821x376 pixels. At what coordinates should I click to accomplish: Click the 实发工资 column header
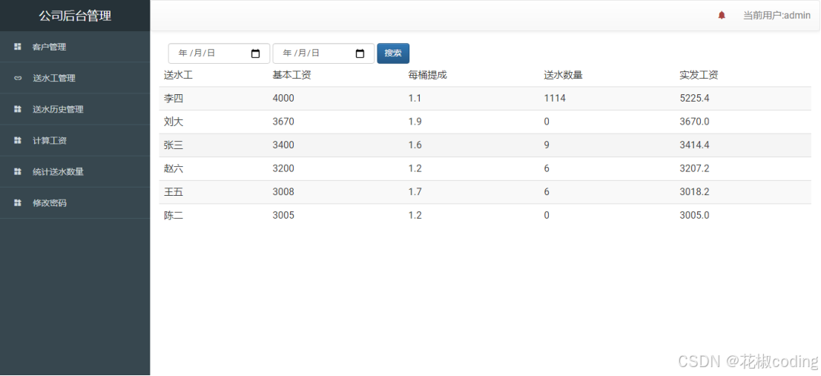pos(699,75)
